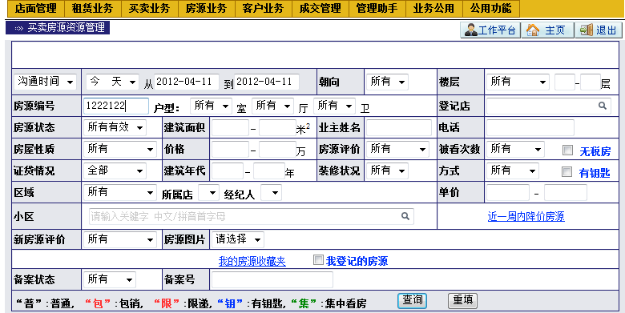
Task: Open the 房源状态 所有有效 dropdown
Action: [x=115, y=127]
